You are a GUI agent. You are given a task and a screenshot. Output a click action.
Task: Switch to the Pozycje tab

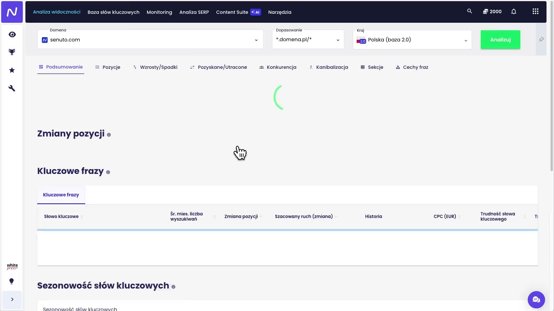click(108, 67)
